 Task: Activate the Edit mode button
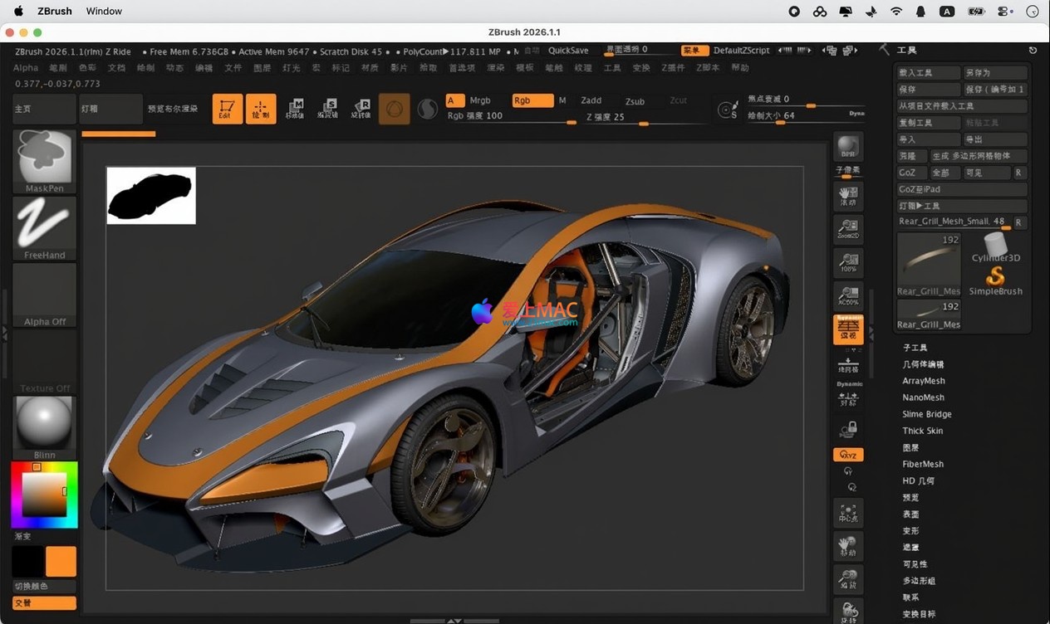tap(227, 109)
